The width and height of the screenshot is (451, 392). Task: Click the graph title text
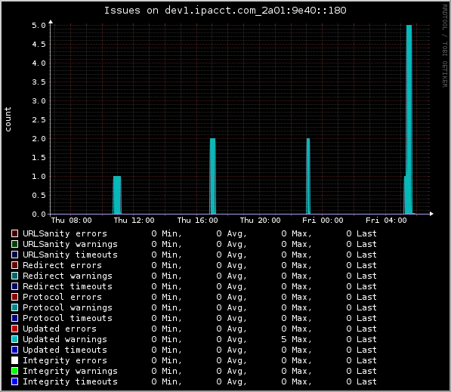(225, 11)
